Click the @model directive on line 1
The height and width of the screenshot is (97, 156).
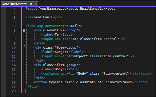coord(31,9)
